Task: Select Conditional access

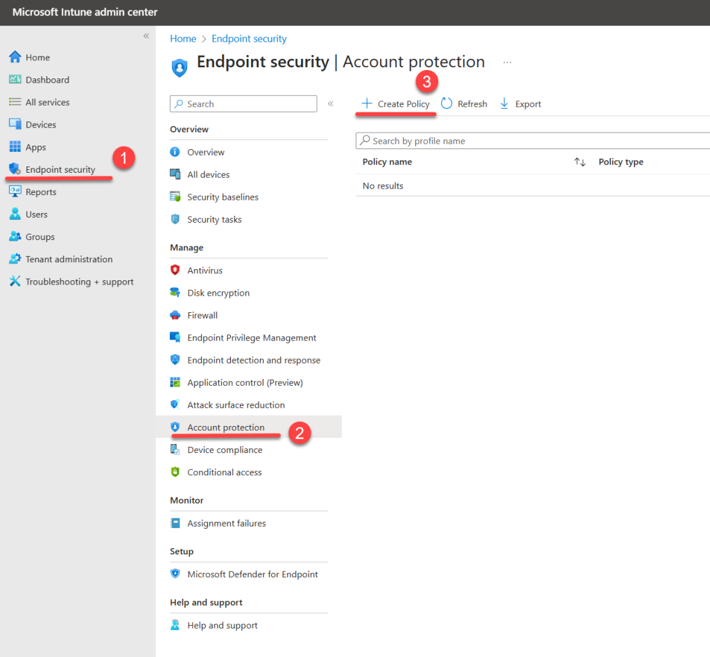Action: tap(224, 472)
